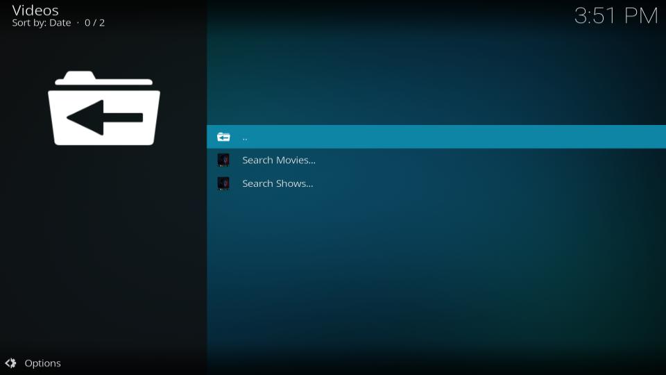Click the 3:51 PM clock
This screenshot has height=375, width=666.
tap(616, 16)
